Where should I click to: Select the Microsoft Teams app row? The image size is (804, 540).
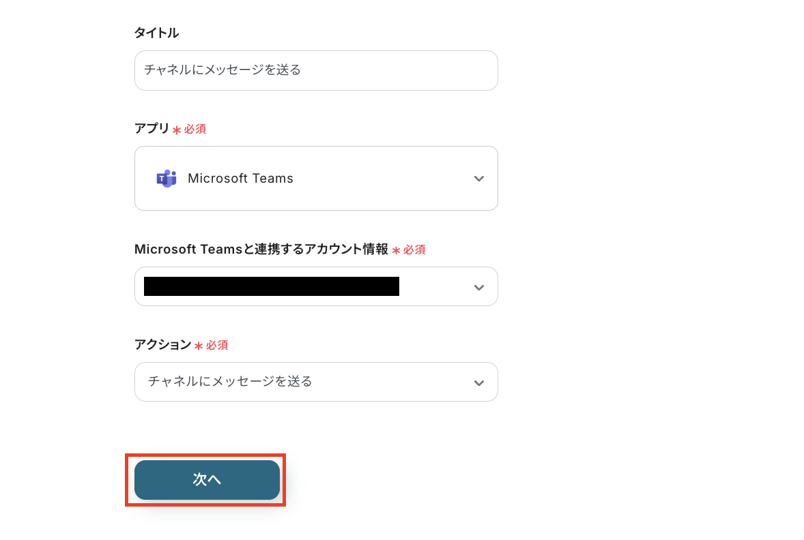tap(316, 178)
